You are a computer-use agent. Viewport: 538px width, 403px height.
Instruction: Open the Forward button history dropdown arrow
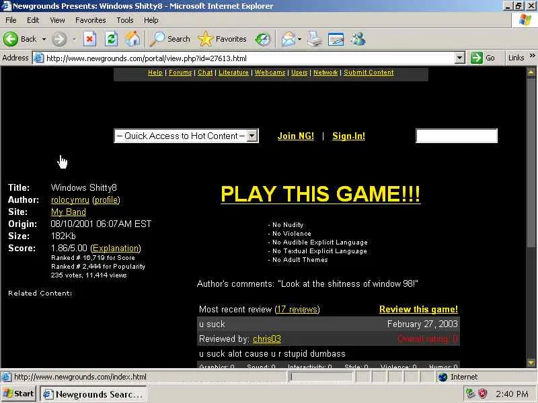pos(74,39)
